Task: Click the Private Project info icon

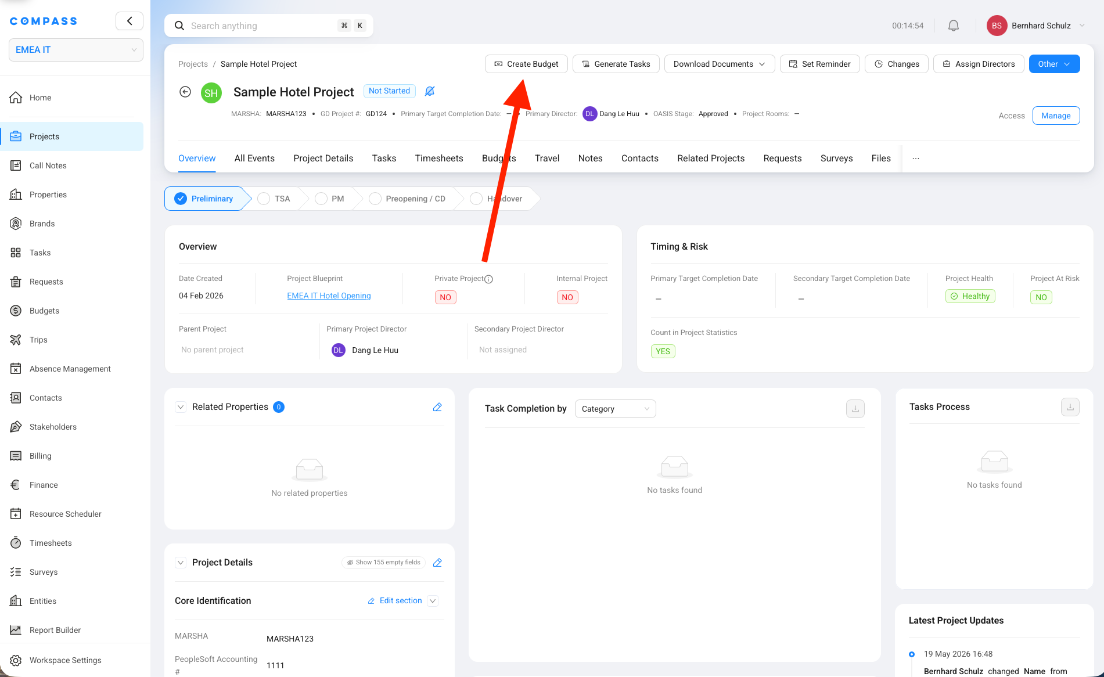Action: pyautogui.click(x=488, y=279)
